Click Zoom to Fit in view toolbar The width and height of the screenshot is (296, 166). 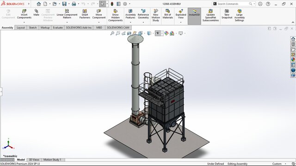pos(112,33)
